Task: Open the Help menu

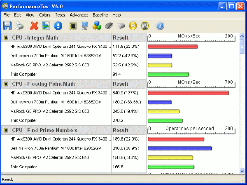Action: (x=117, y=15)
